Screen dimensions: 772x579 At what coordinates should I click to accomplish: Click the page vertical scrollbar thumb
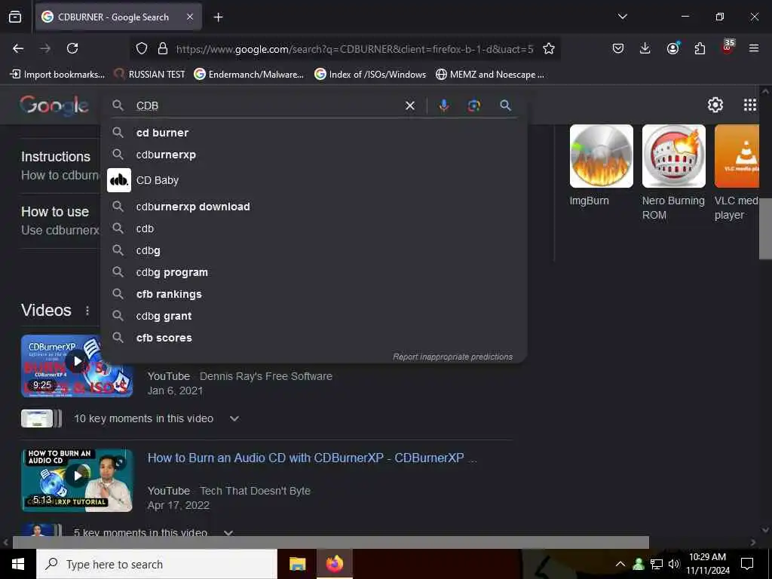tap(765, 230)
